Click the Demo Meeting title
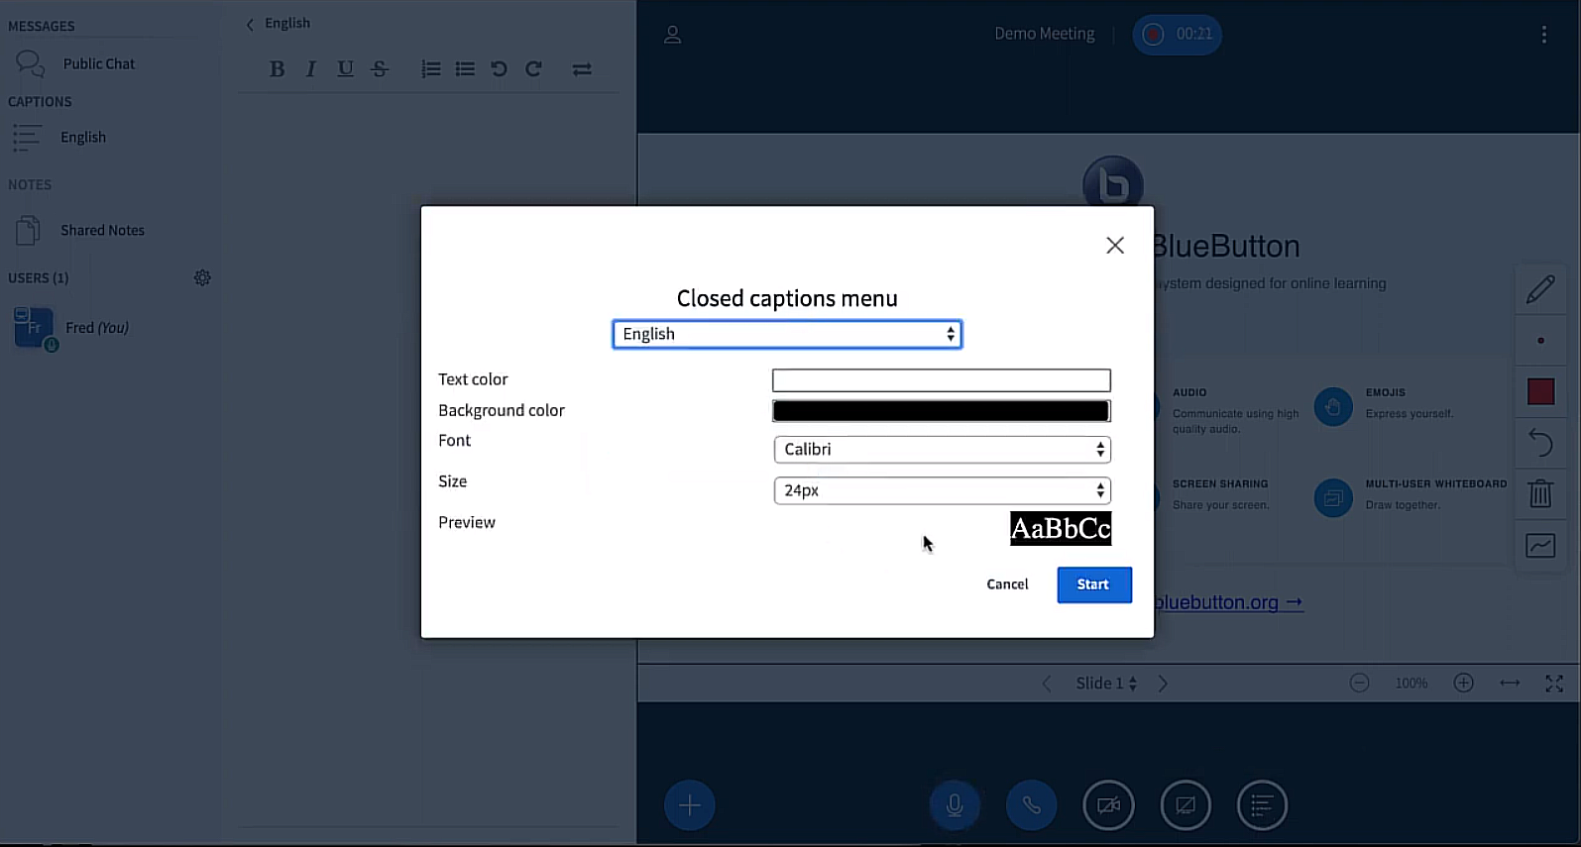 [x=1045, y=34]
